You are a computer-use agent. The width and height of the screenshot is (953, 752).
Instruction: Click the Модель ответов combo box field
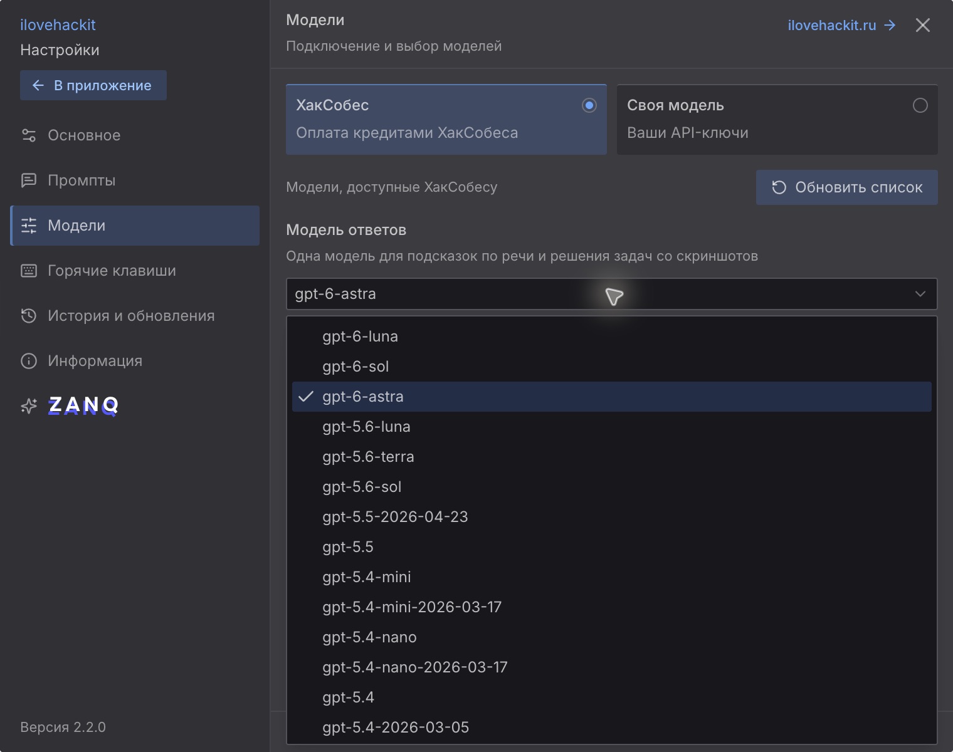(611, 294)
